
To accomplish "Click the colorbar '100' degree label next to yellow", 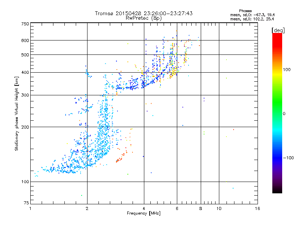I will click(x=287, y=70).
